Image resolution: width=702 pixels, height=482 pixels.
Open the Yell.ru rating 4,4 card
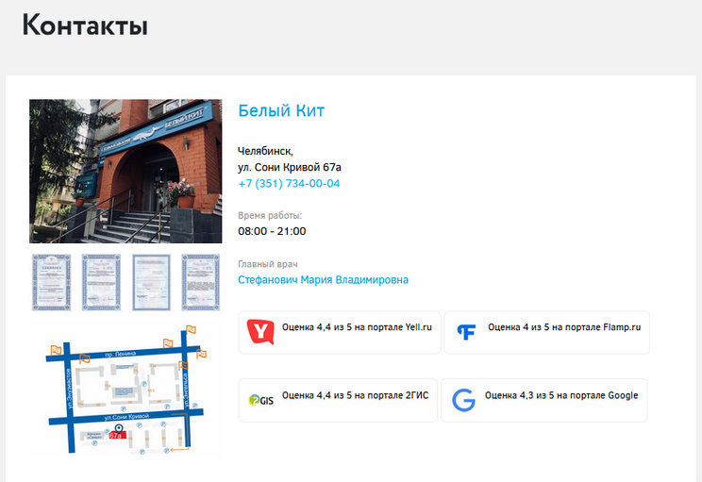point(340,332)
